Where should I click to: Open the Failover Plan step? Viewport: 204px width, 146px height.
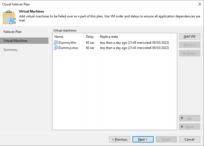pos(12,32)
